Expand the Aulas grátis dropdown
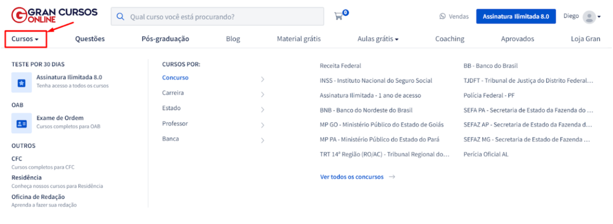The image size is (613, 224). click(x=378, y=39)
